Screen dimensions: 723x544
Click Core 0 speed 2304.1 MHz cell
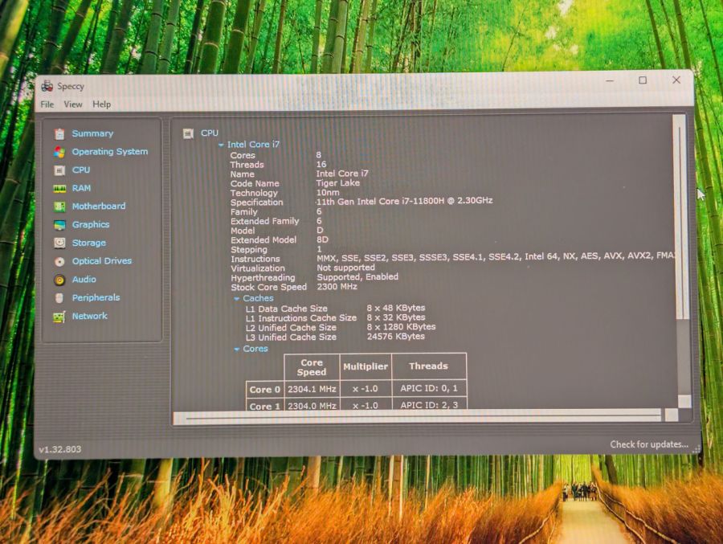[x=312, y=389]
